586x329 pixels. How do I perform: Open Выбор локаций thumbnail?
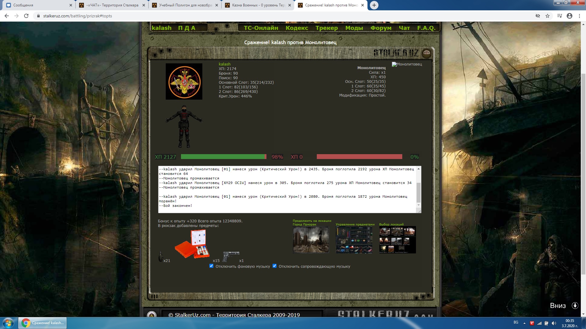tap(397, 240)
